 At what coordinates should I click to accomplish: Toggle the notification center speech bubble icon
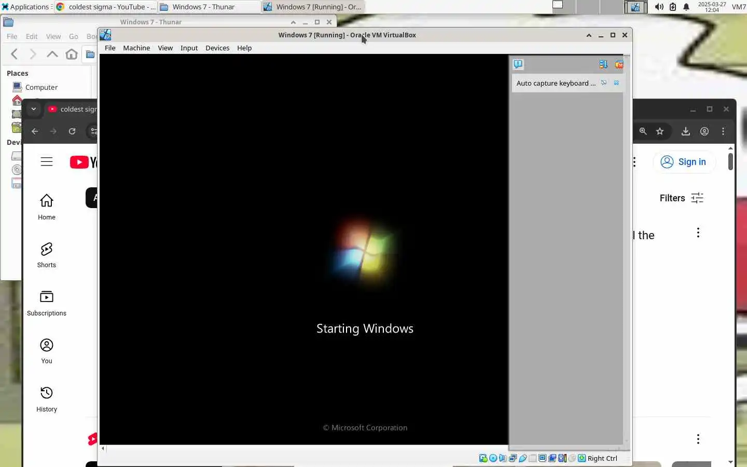tap(518, 64)
